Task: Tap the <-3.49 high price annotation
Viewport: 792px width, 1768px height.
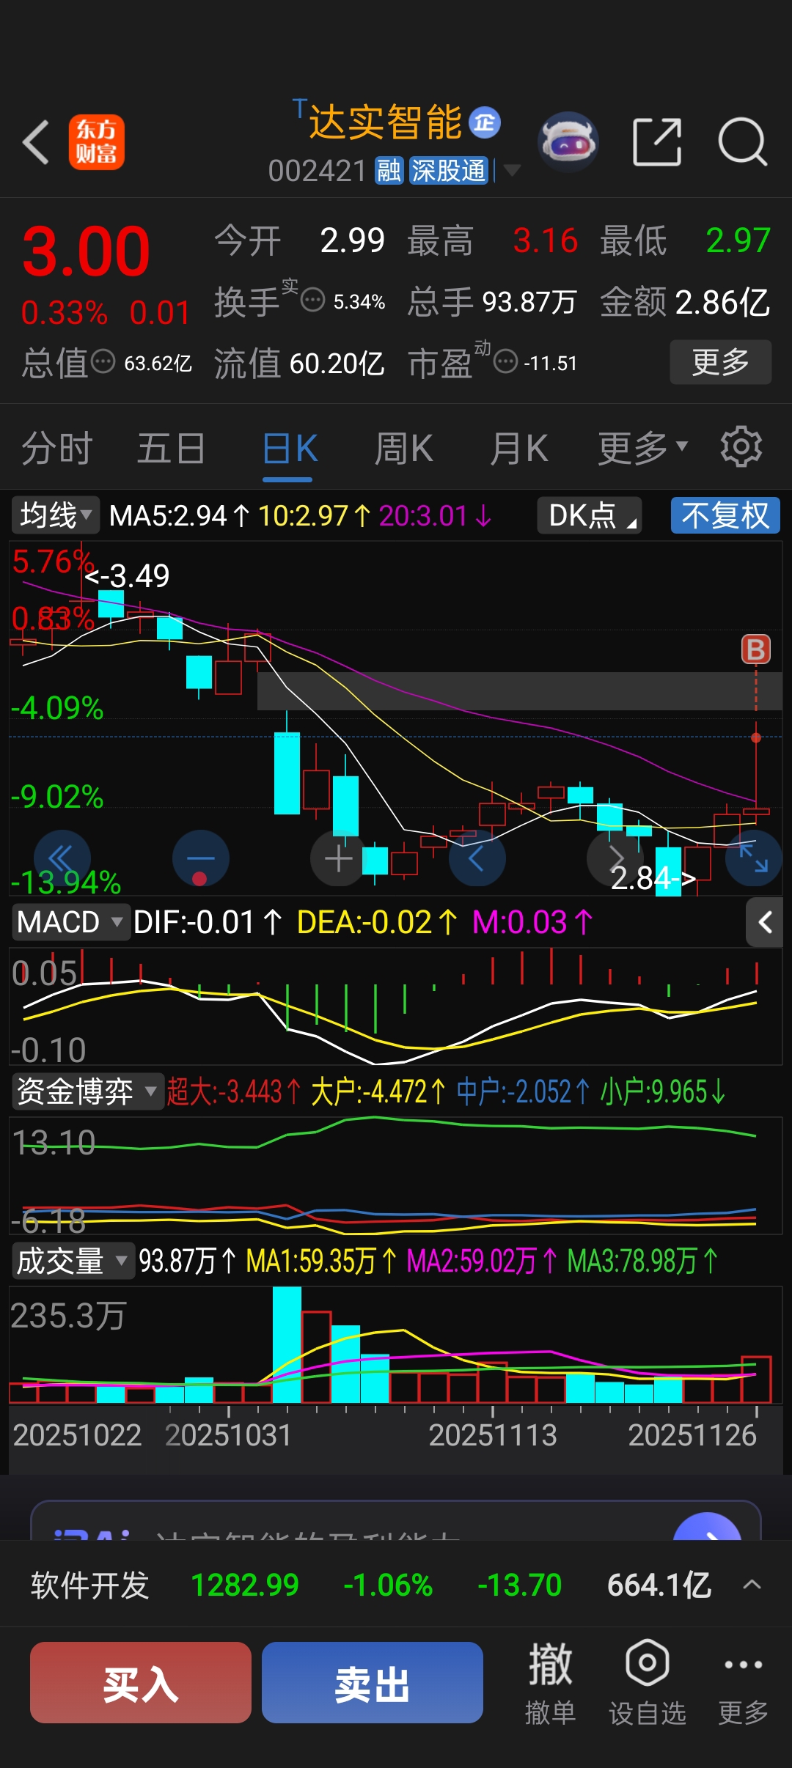Action: point(128,576)
